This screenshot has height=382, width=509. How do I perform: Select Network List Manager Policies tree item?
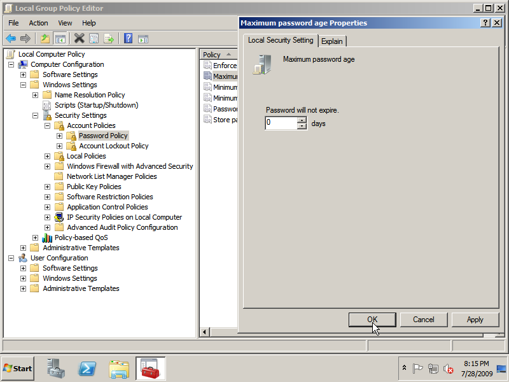tap(112, 176)
